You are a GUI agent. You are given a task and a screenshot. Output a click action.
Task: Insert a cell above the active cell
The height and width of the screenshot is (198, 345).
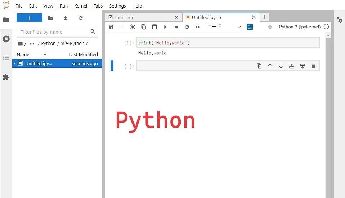292,66
